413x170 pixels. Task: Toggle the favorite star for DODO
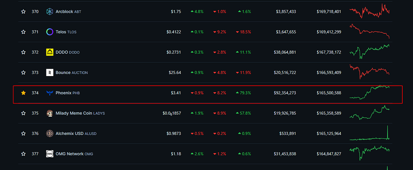click(x=23, y=52)
